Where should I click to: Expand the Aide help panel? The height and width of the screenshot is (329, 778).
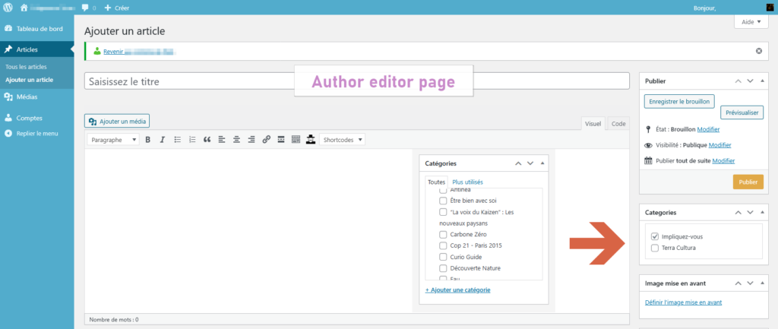750,22
